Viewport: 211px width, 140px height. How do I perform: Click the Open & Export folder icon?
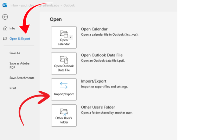tap(5, 38)
